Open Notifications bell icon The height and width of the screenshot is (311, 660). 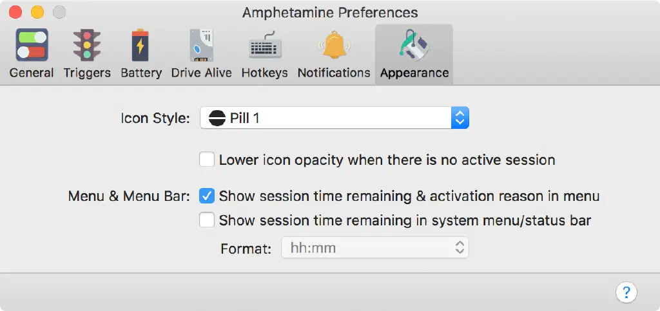click(x=333, y=45)
